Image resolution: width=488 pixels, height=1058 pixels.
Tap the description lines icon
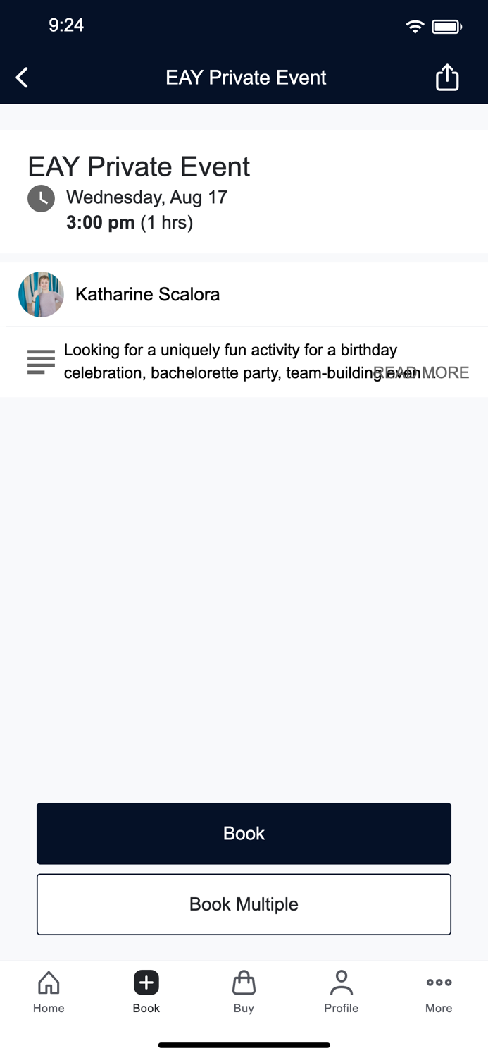coord(41,362)
